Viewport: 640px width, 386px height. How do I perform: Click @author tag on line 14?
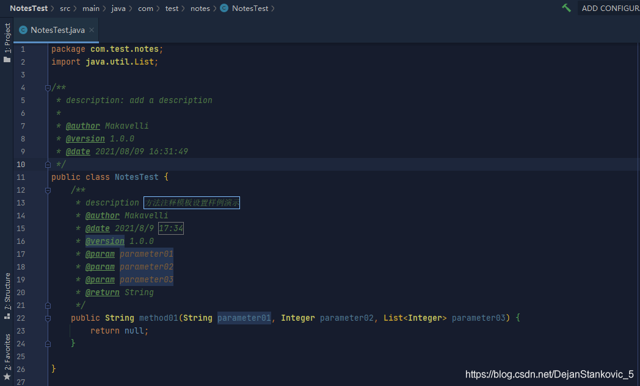pyautogui.click(x=103, y=216)
